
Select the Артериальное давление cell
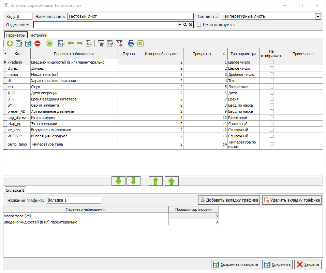pyautogui.click(x=74, y=111)
